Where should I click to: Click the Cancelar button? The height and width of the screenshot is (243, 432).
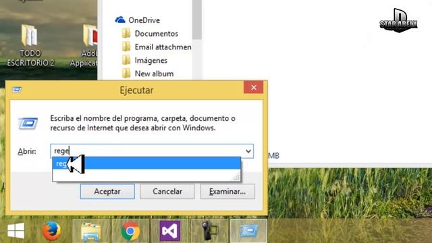[x=167, y=192]
